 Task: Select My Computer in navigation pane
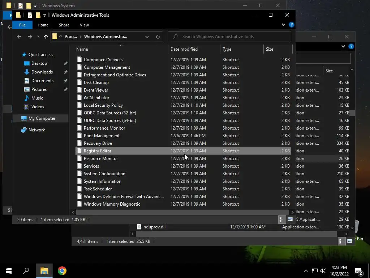[42, 118]
